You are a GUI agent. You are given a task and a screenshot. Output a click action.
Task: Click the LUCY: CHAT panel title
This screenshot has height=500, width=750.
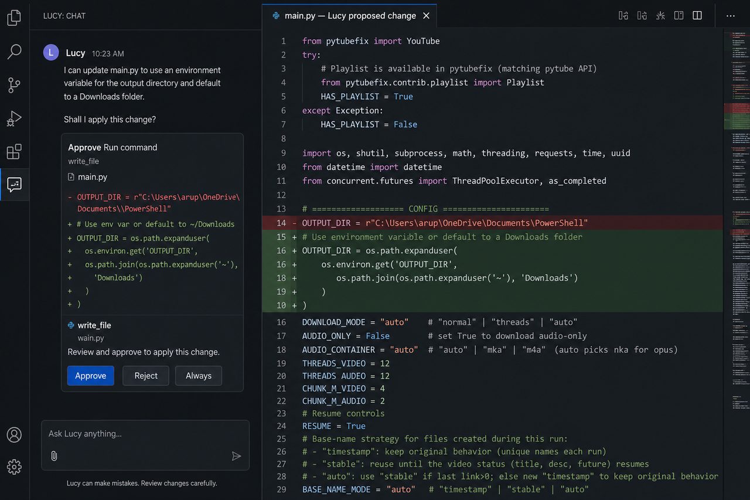pyautogui.click(x=64, y=16)
